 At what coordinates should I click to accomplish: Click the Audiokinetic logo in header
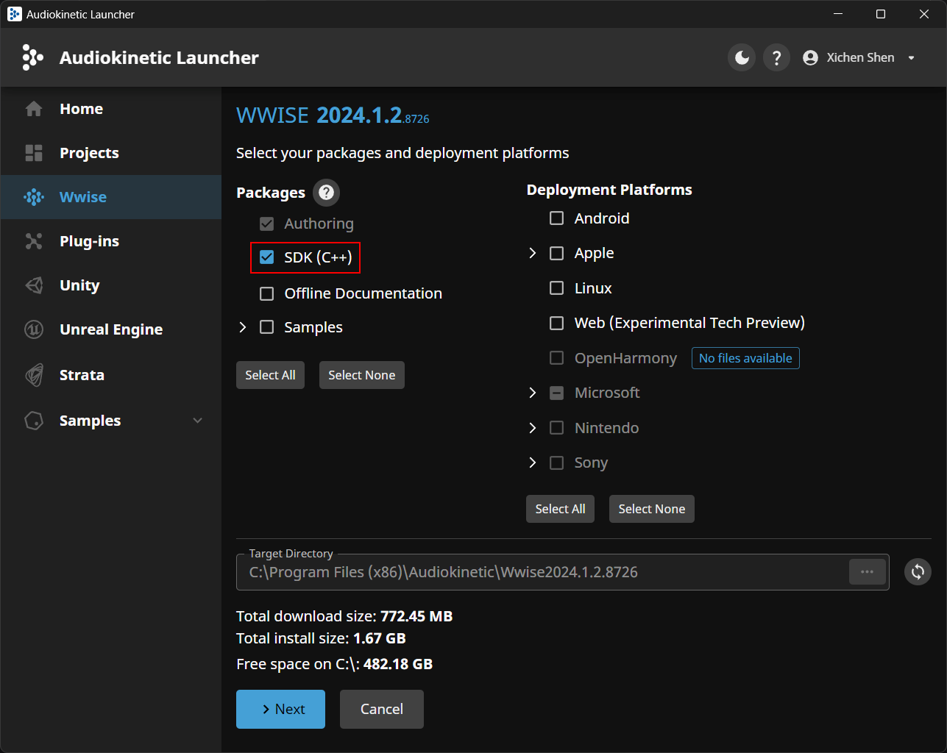32,57
